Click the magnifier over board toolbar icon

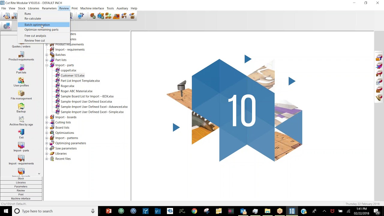tap(116, 16)
